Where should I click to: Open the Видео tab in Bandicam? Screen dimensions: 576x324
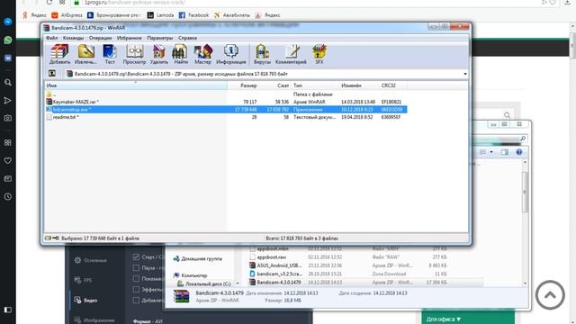click(85, 300)
